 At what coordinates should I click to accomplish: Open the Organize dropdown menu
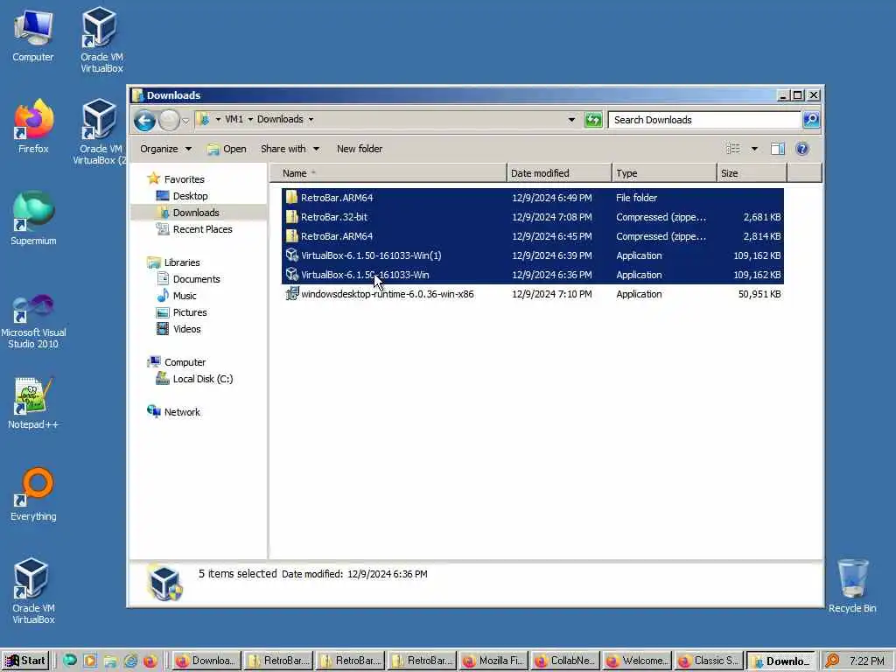(165, 149)
